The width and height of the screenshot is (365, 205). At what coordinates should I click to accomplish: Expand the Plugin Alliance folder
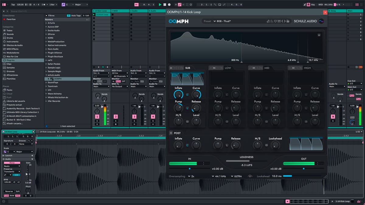46,53
